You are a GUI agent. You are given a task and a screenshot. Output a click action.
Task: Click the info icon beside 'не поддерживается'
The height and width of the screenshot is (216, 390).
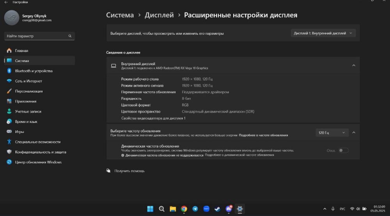coord(122,155)
